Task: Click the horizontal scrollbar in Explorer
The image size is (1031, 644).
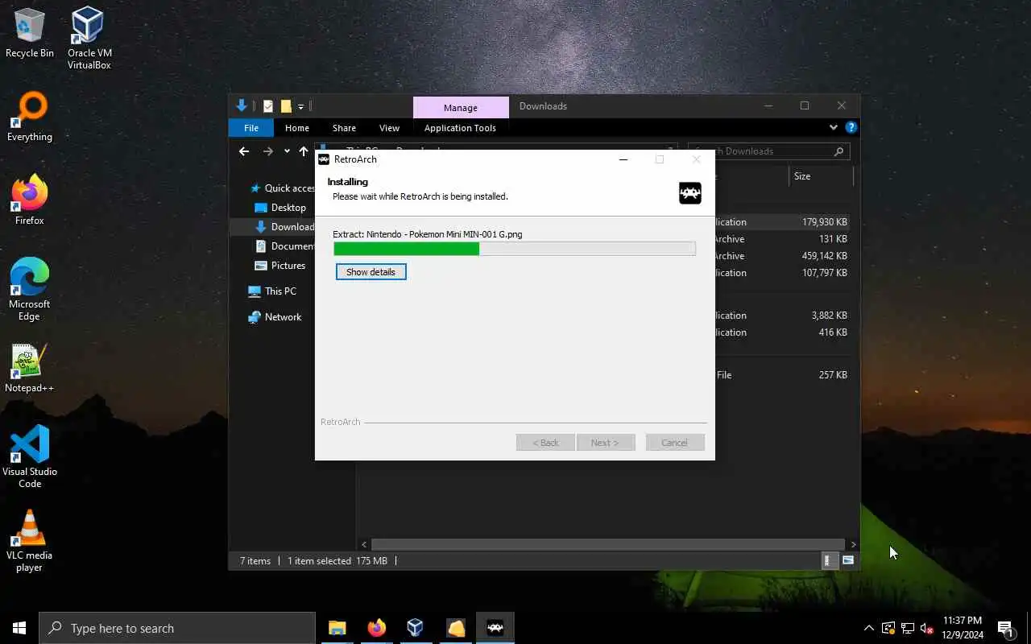Action: pyautogui.click(x=608, y=545)
